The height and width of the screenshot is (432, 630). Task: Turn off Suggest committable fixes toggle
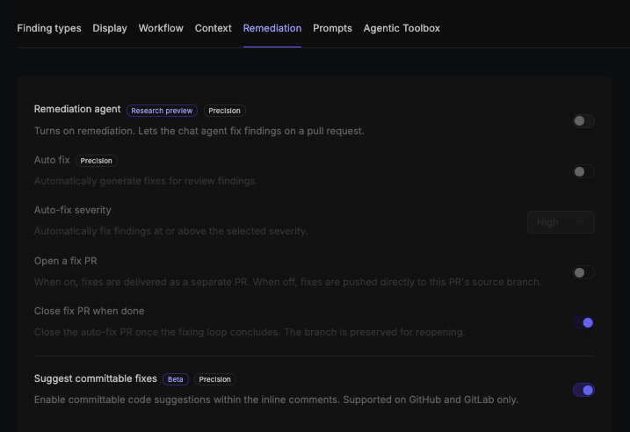pos(583,390)
